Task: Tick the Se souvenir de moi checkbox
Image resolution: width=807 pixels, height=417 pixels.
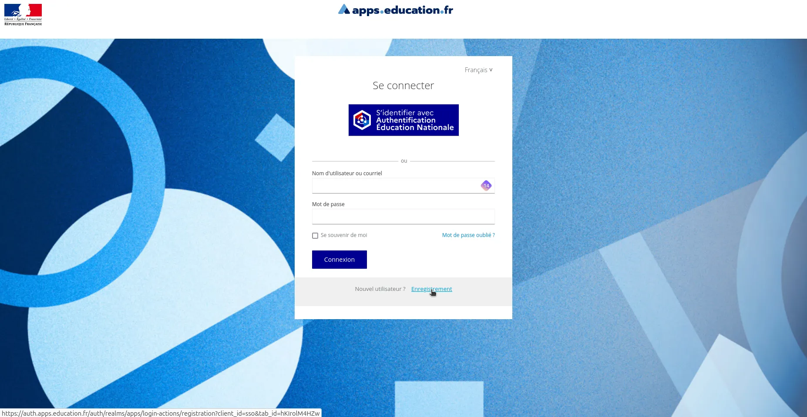Action: pos(315,236)
